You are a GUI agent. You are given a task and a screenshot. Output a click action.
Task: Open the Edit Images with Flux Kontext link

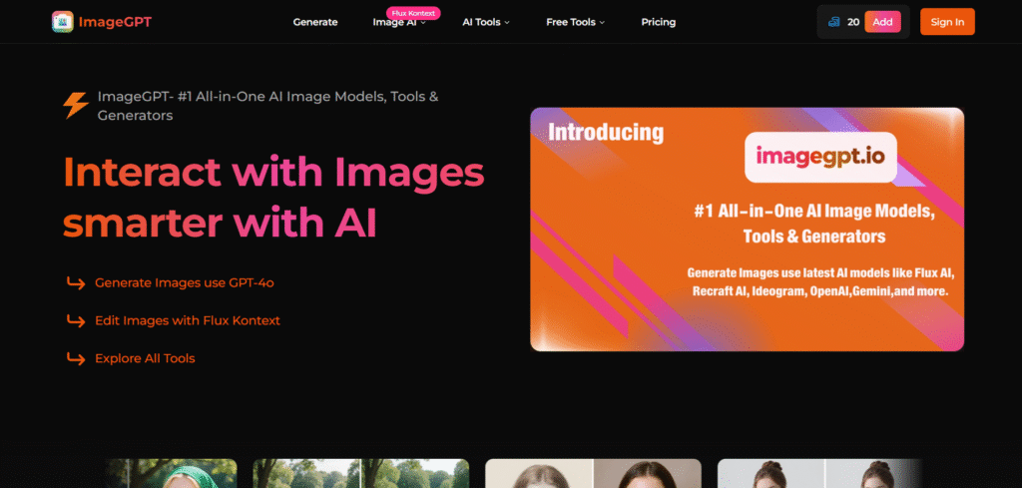(x=188, y=320)
